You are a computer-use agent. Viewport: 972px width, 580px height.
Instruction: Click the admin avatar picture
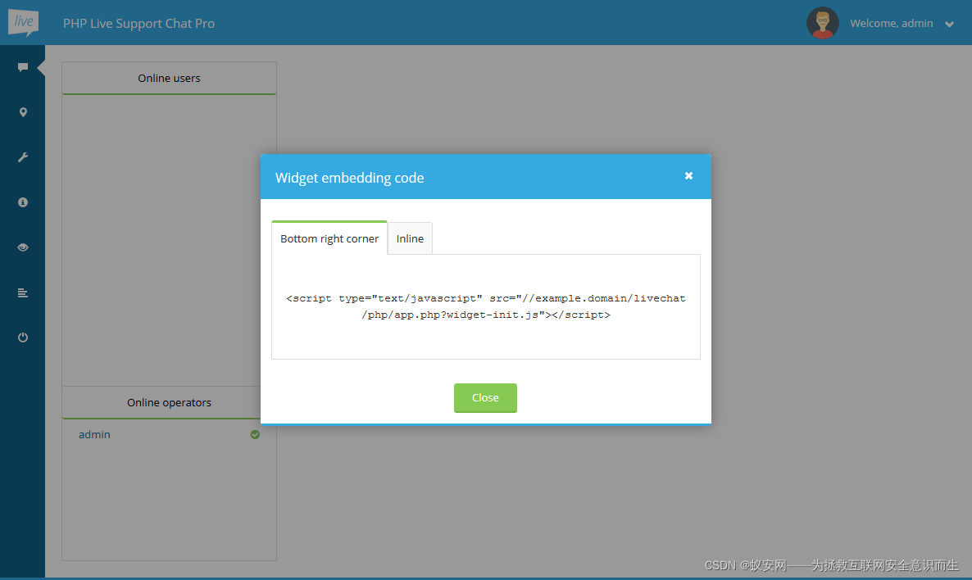point(823,23)
